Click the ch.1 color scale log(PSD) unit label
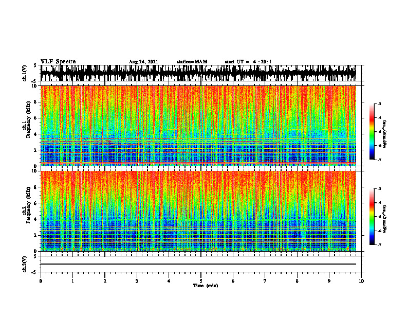 pyautogui.click(x=385, y=134)
